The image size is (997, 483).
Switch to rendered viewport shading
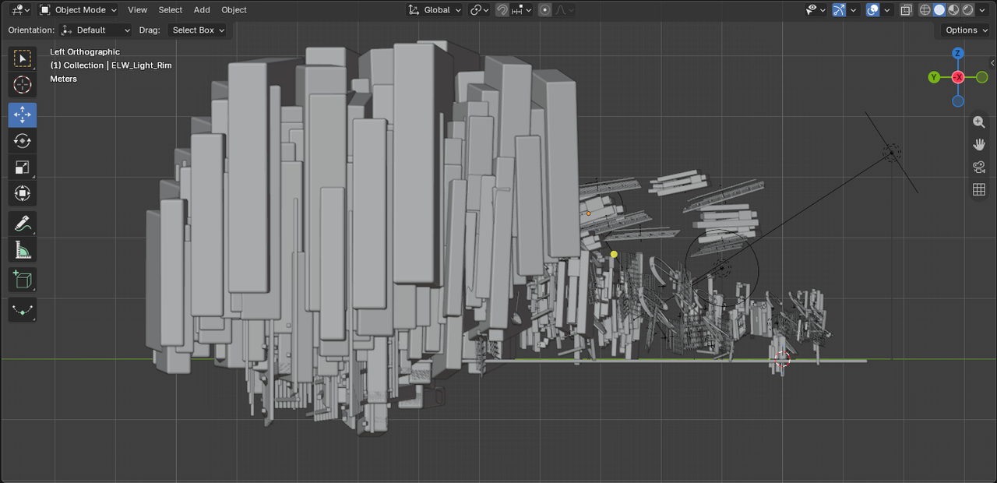coord(967,10)
